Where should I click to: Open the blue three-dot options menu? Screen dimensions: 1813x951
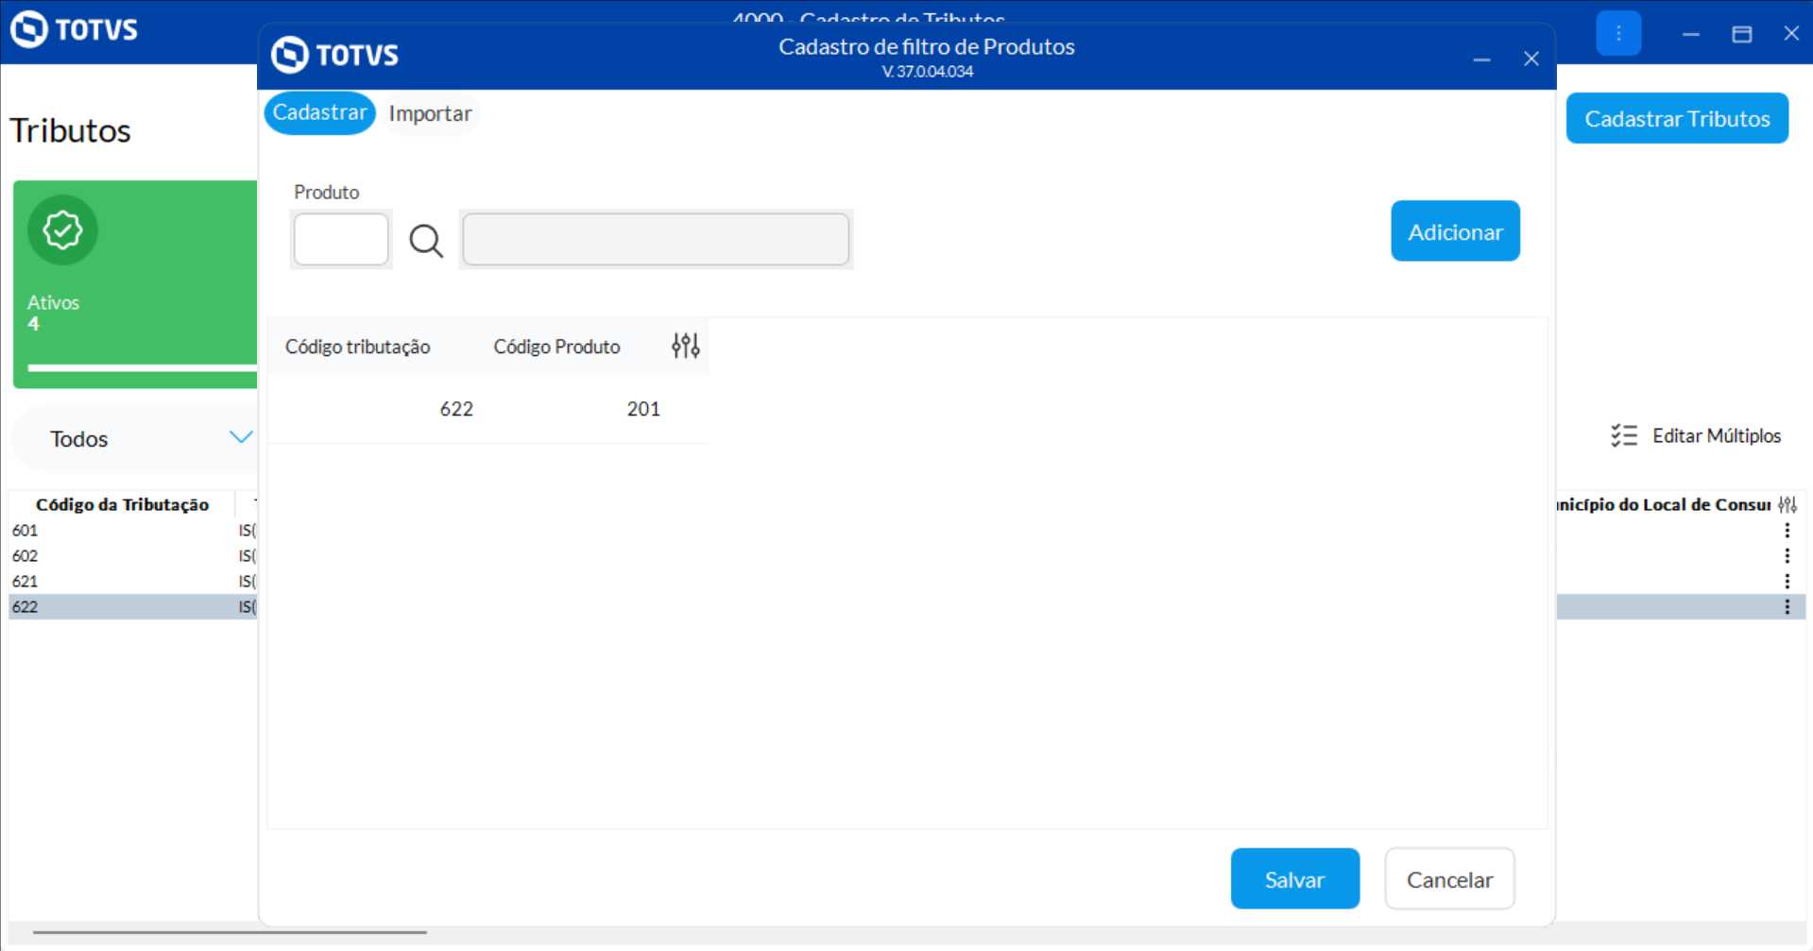pyautogui.click(x=1617, y=34)
